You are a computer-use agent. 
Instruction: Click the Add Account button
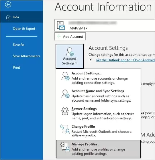(x=70, y=36)
